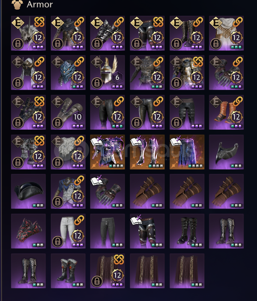Click the lock icon on the winged helmet
Viewport: 257px width, 301px height.
[x=97, y=83]
